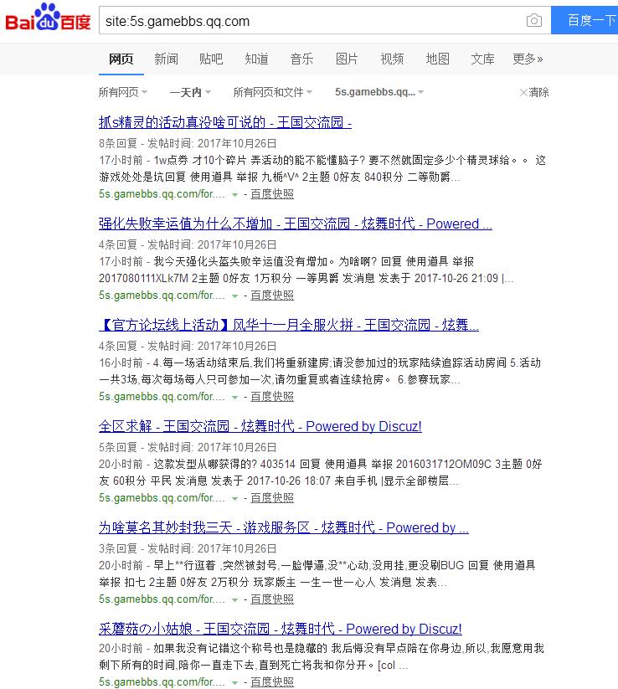This screenshot has height=689, width=618.
Task: Open 百度快照 for 抓s精灵 result
Action: tap(272, 193)
